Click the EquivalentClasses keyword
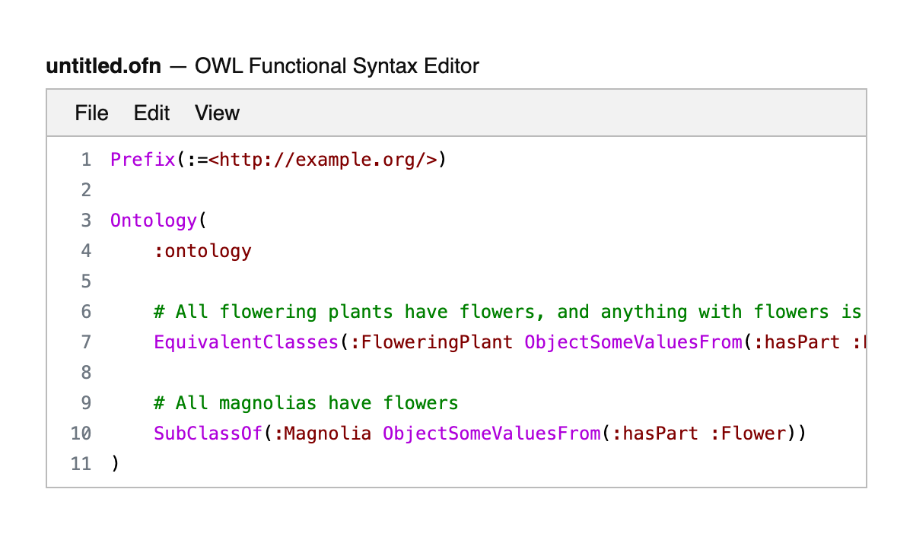913x540 pixels. coord(246,342)
